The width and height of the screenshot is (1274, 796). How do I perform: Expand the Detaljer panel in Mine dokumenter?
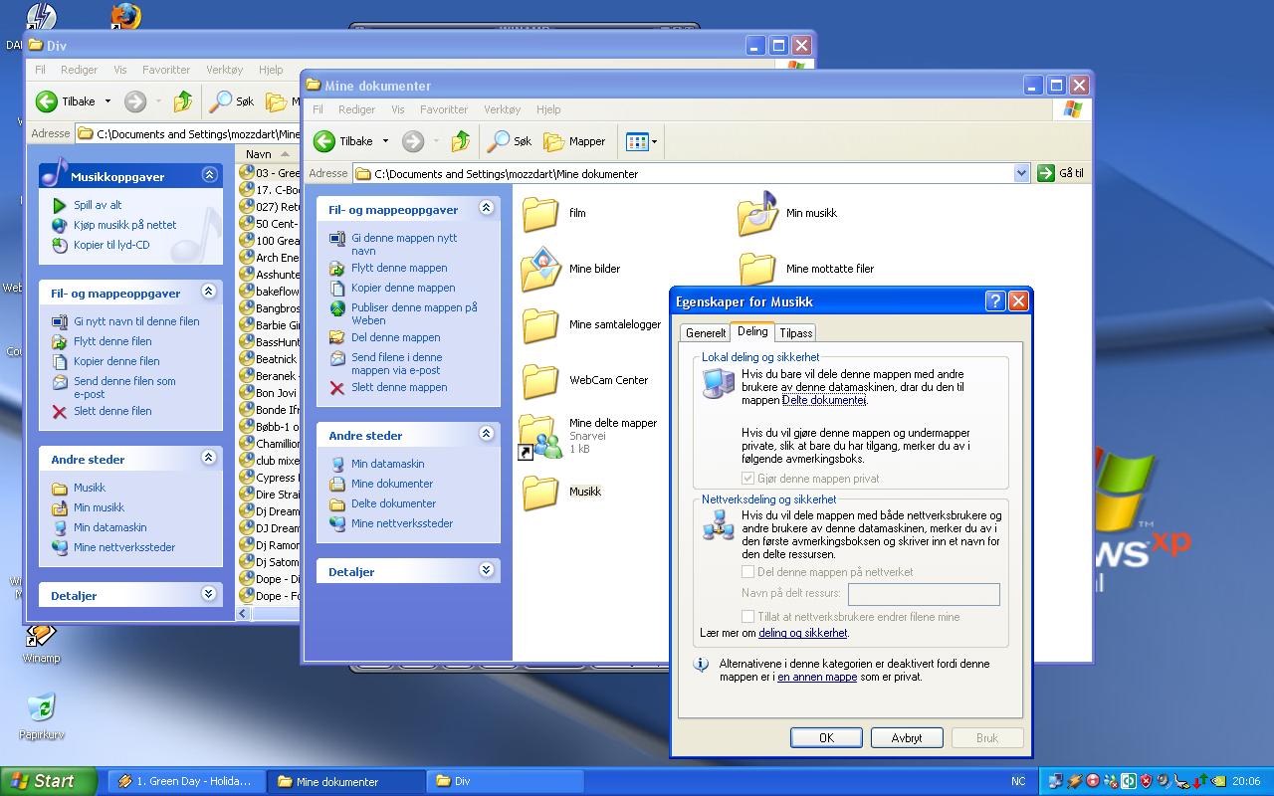point(486,570)
